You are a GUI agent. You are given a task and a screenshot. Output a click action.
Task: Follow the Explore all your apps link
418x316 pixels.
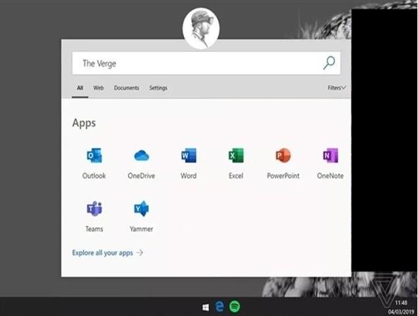coord(107,253)
